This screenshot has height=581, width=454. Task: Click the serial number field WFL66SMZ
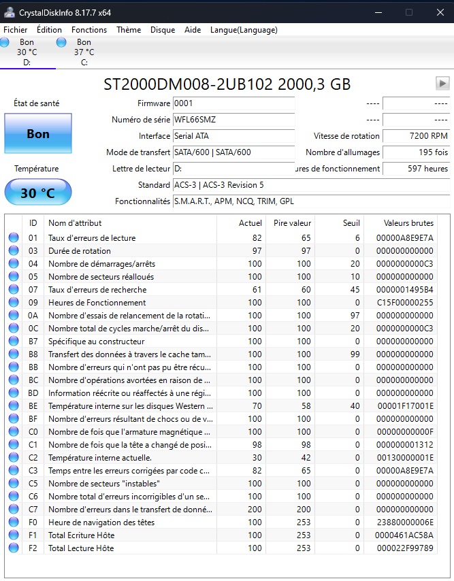pos(233,120)
